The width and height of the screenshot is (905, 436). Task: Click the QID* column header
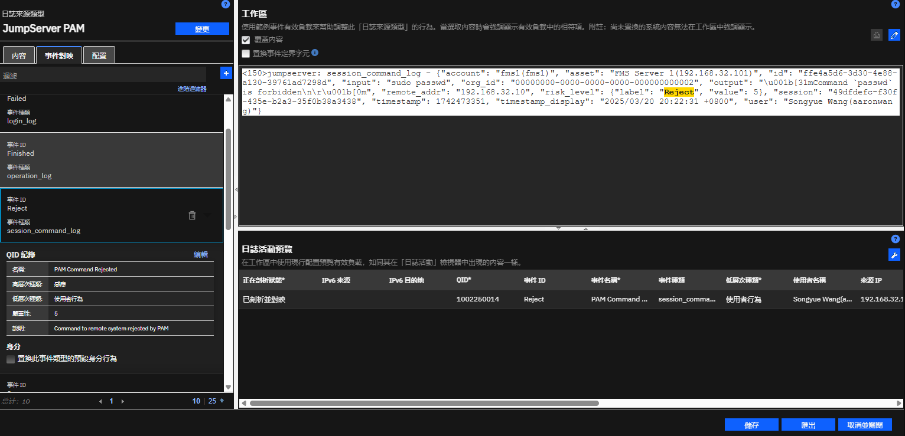click(464, 280)
